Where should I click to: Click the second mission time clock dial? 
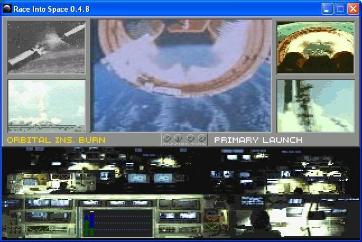click(178, 138)
